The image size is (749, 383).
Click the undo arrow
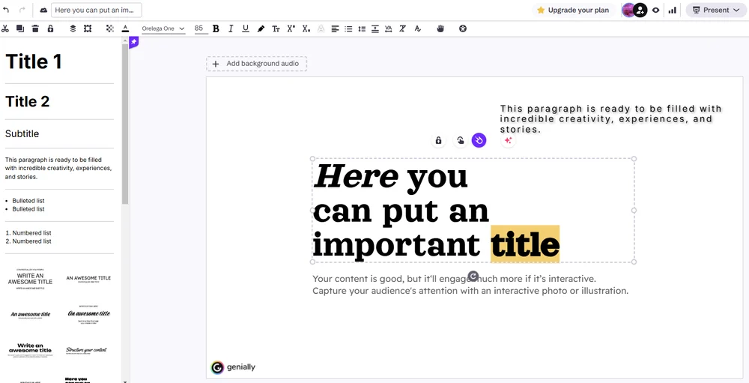coord(7,10)
